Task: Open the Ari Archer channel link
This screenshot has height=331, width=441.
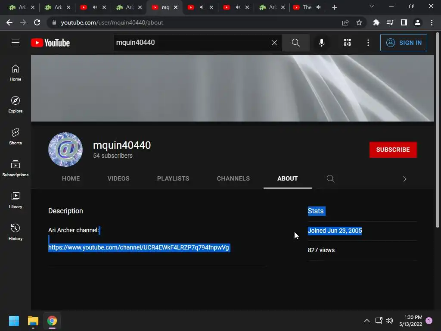Action: point(139,247)
